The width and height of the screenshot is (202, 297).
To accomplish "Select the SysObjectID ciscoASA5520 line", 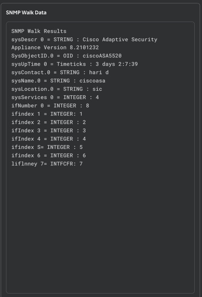I will (x=66, y=56).
